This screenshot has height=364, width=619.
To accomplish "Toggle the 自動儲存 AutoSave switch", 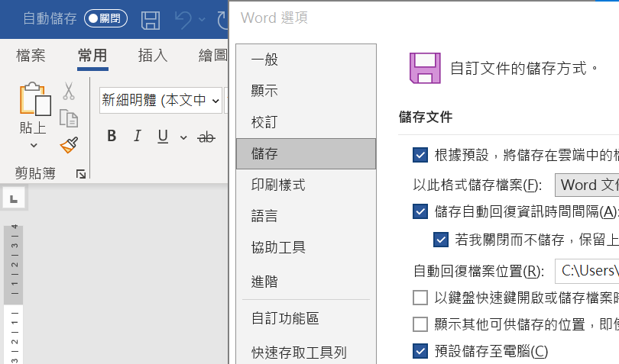I will tap(105, 18).
